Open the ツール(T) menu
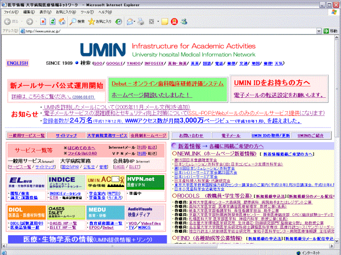The height and width of the screenshot is (255, 341). [x=87, y=12]
